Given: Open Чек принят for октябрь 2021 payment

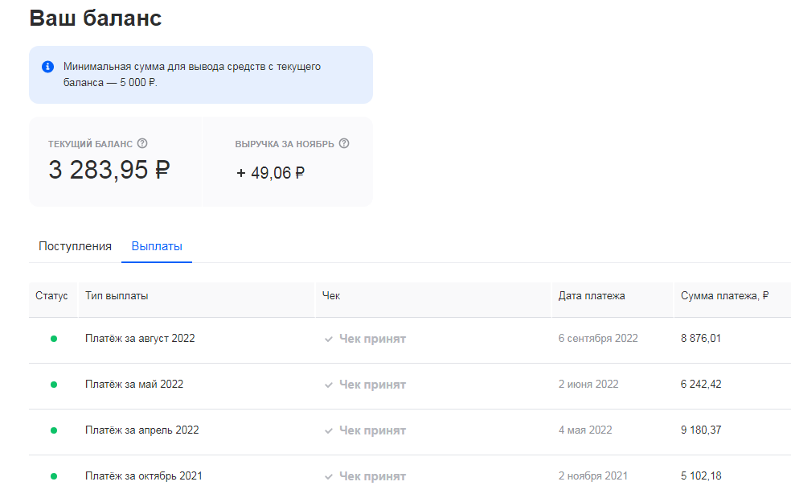Looking at the screenshot, I should click(372, 476).
